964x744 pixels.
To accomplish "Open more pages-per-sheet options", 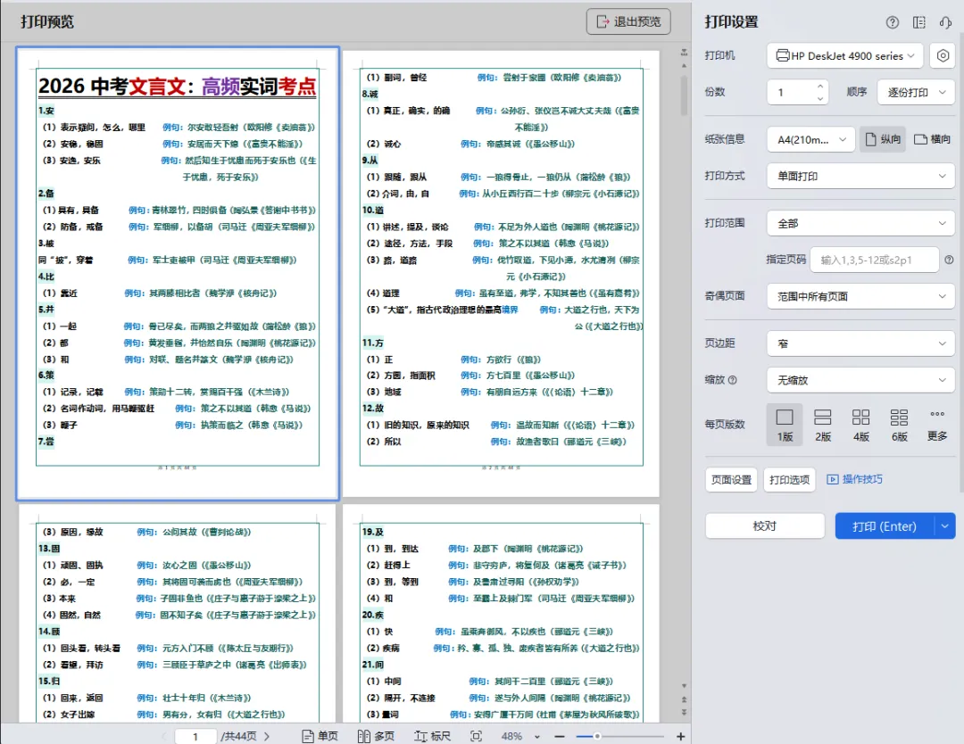I will [937, 425].
